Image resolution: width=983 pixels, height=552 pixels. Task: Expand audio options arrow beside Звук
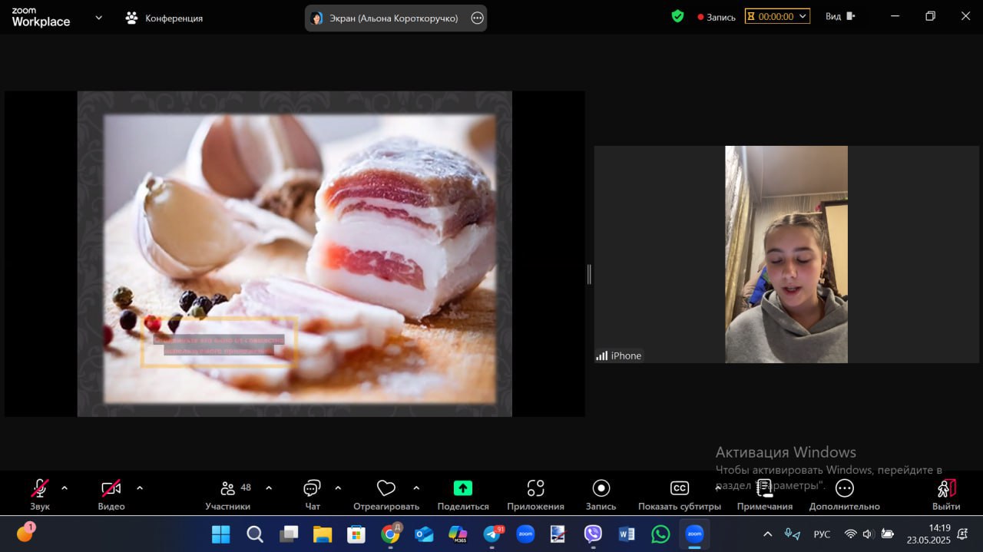(65, 488)
